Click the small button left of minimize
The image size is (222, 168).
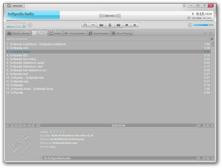pyautogui.click(x=184, y=6)
